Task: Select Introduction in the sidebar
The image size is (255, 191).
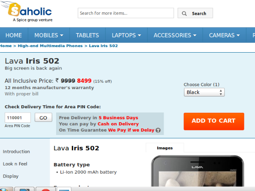Action: pyautogui.click(x=16, y=152)
